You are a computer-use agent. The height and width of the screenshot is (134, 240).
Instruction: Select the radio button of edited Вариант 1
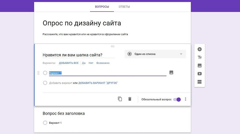click(45, 73)
